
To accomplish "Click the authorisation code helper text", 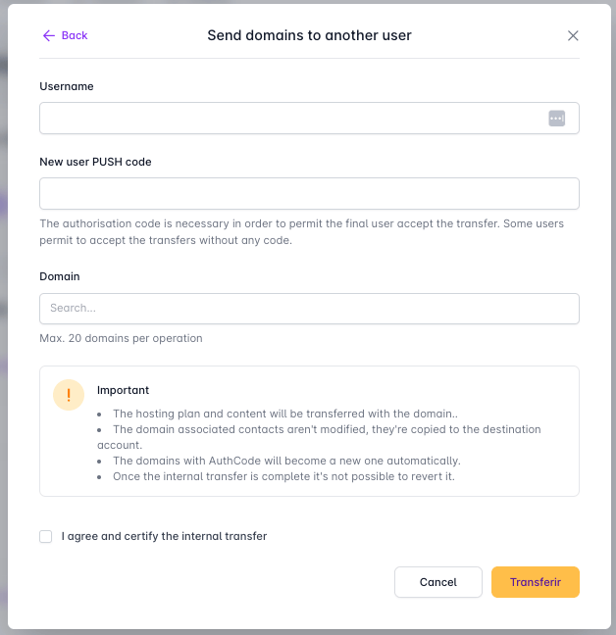I will click(301, 232).
